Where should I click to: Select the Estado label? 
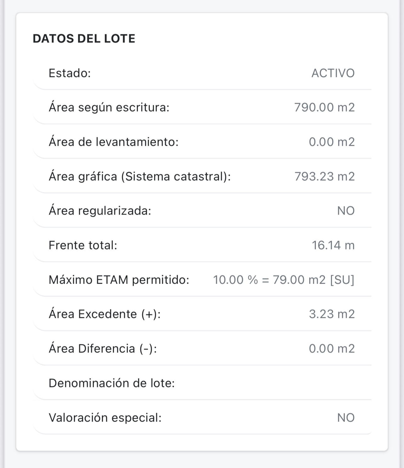tap(70, 73)
